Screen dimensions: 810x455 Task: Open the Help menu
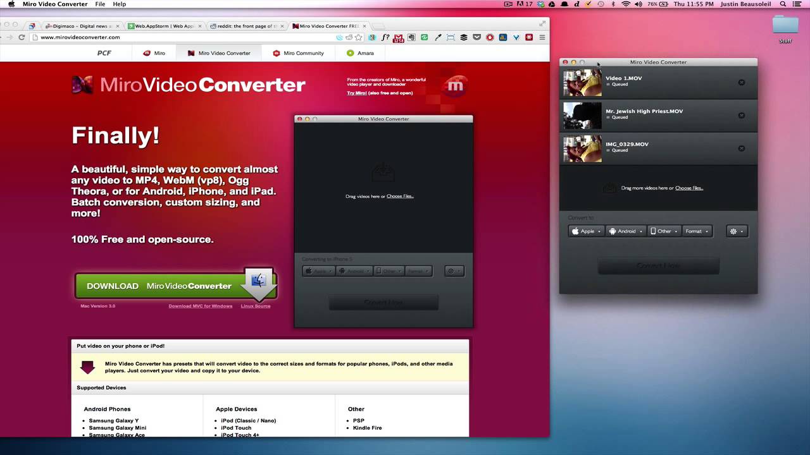click(x=119, y=4)
